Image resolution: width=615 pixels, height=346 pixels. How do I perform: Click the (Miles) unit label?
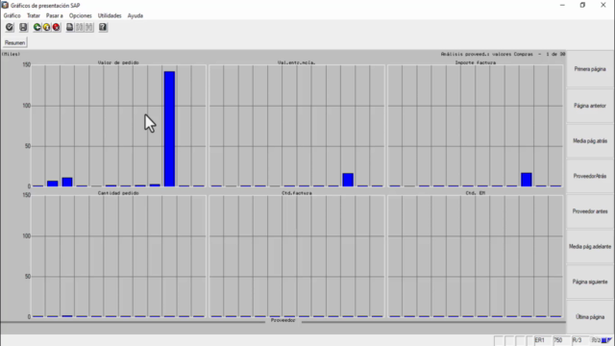[11, 54]
